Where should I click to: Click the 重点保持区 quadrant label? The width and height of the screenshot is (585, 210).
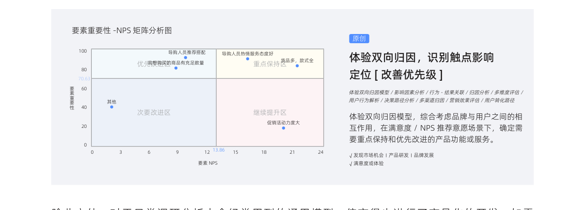coord(270,64)
